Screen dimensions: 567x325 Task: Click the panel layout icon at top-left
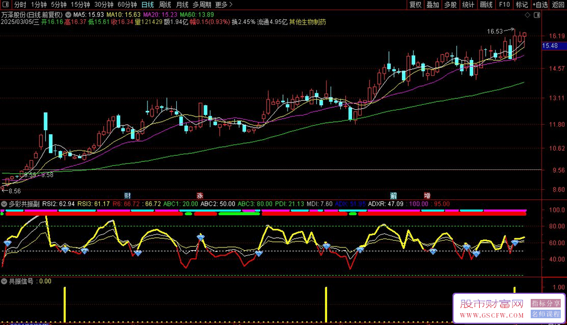point(5,5)
